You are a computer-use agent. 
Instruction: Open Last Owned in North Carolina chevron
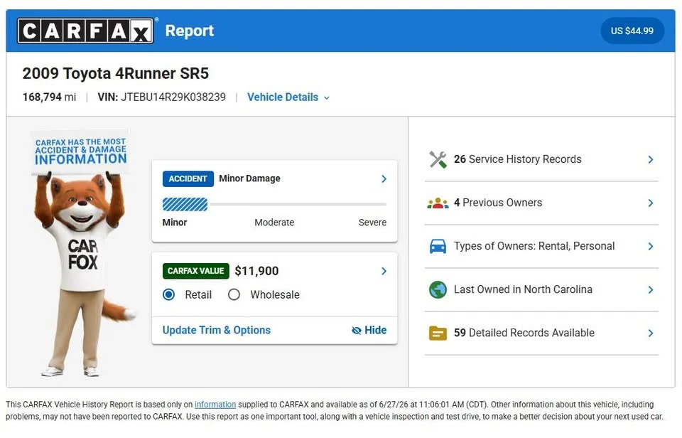point(650,289)
